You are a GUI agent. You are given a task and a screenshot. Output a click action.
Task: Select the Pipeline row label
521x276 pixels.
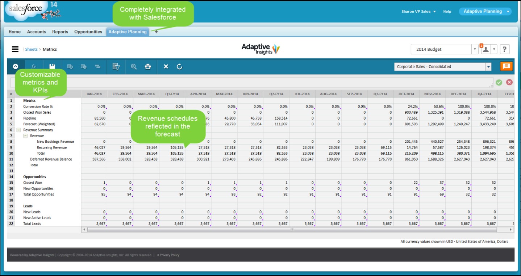30,118
